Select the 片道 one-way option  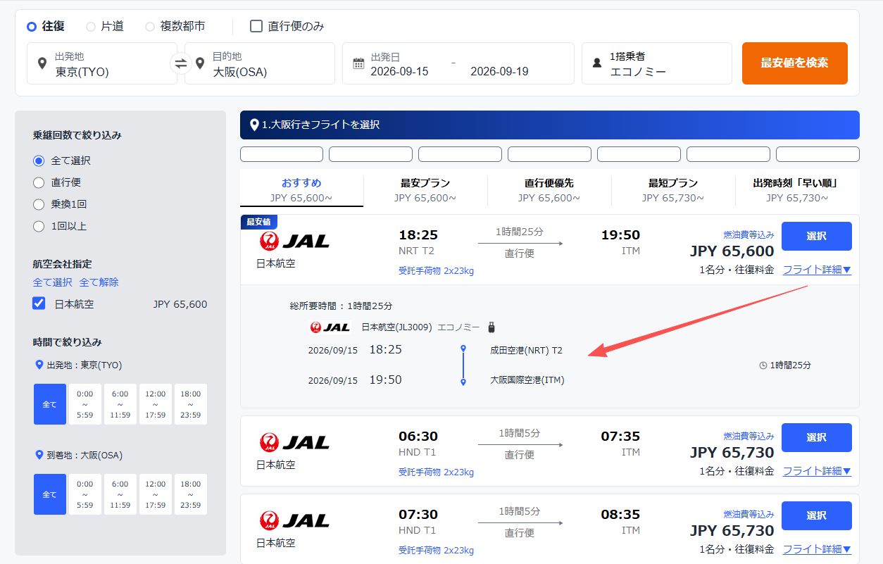91,26
